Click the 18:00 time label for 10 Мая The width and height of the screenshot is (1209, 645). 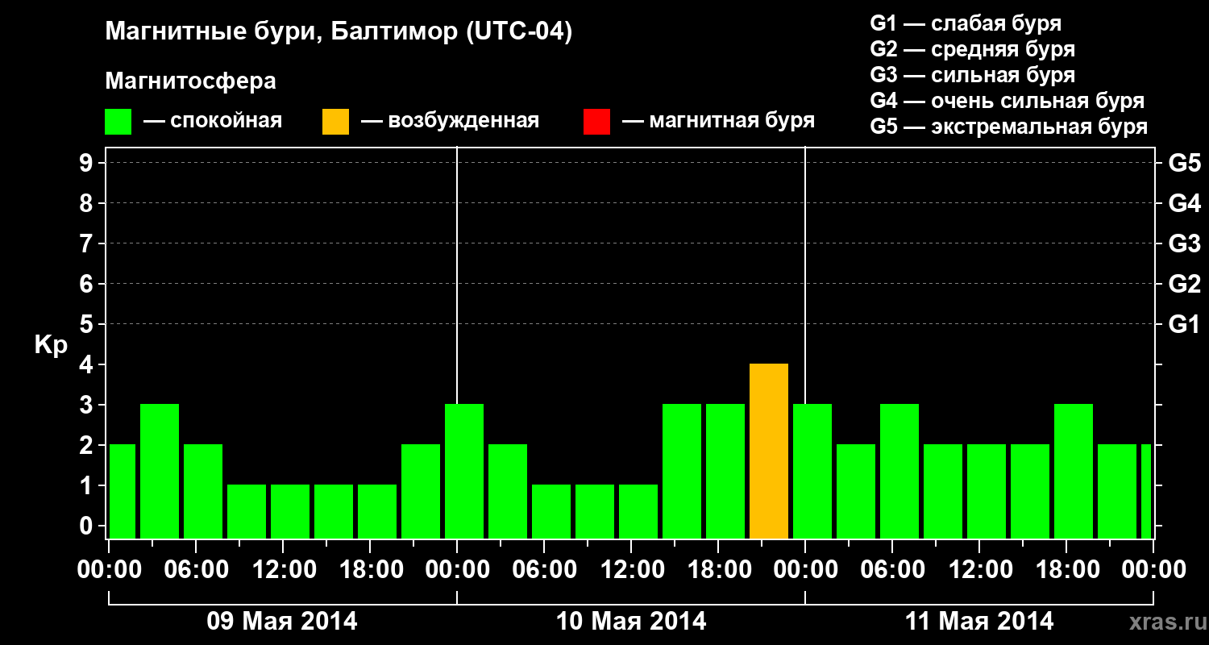[720, 570]
